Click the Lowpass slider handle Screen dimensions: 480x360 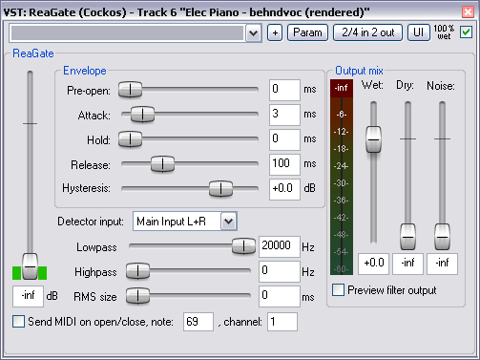pyautogui.click(x=243, y=245)
